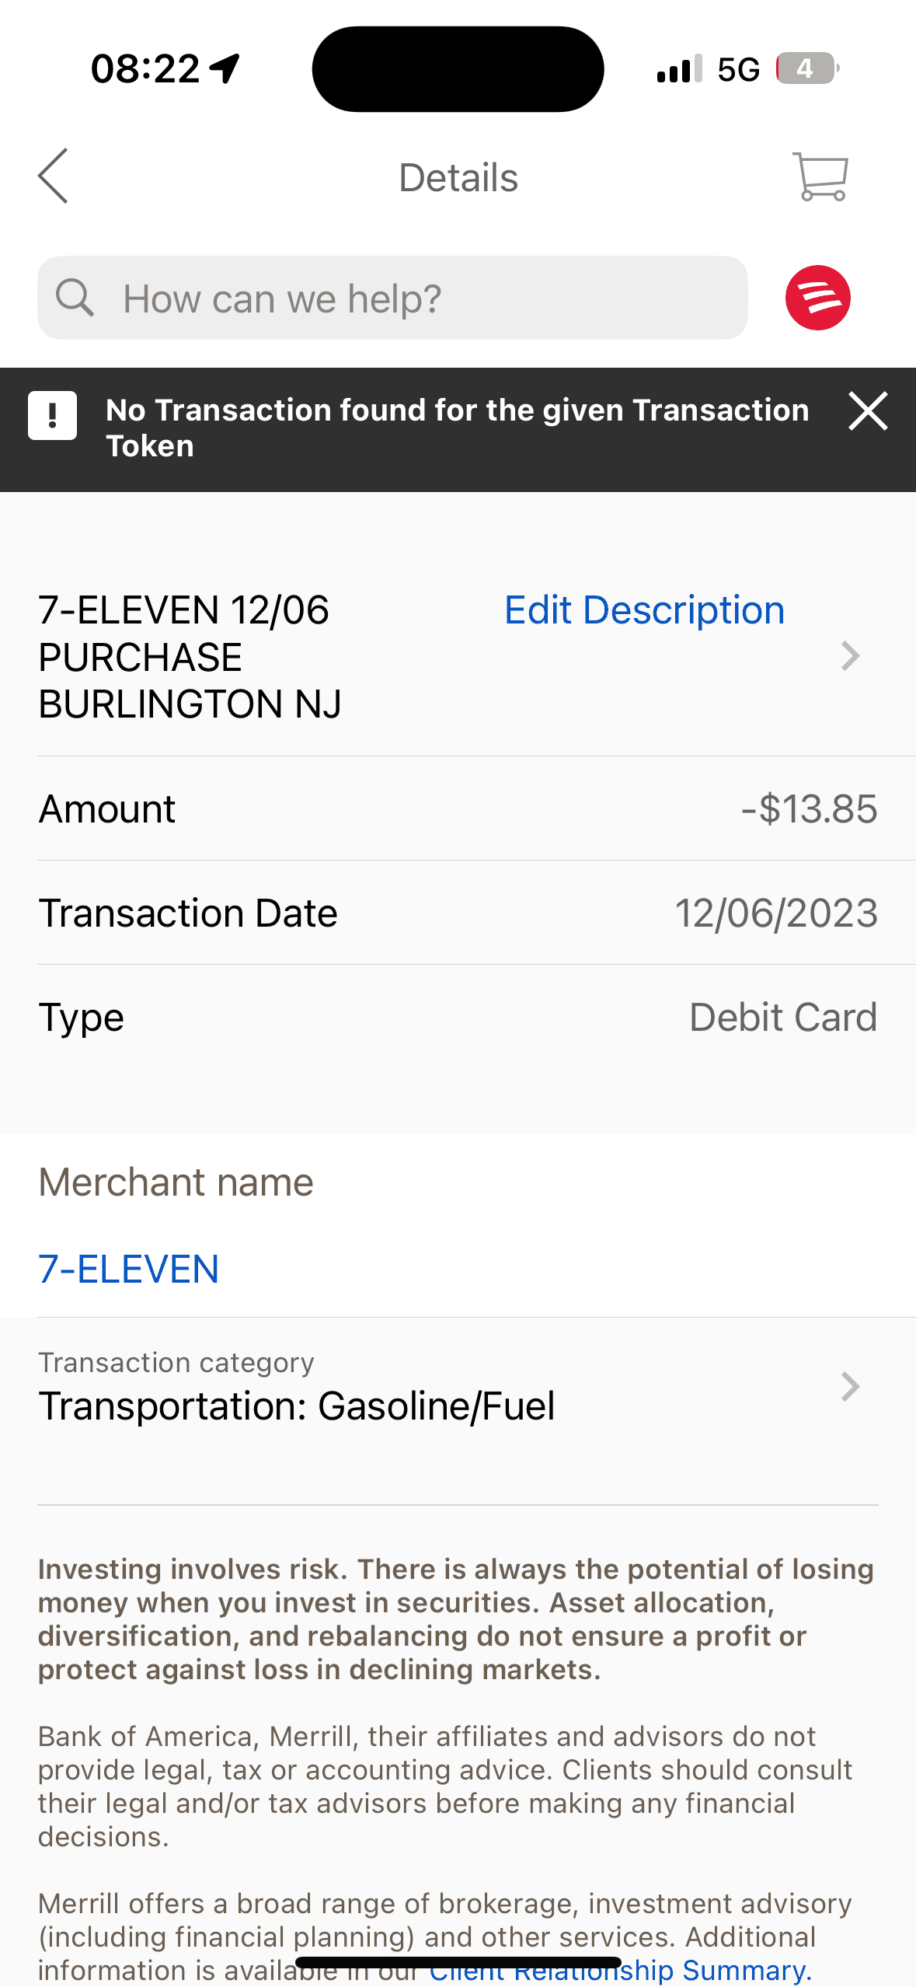
Task: Tap the exclamation alert icon
Action: (52, 415)
